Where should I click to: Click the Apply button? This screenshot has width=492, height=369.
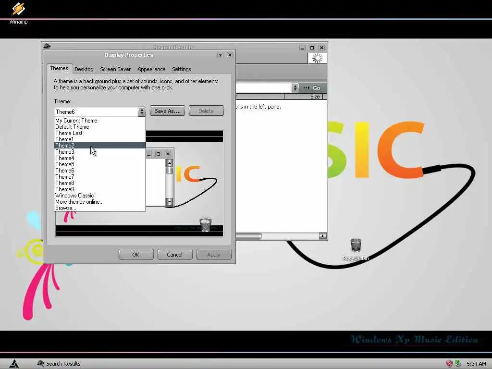coord(214,255)
